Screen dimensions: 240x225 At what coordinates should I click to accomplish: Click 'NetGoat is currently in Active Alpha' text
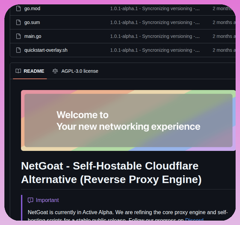pos(70,212)
